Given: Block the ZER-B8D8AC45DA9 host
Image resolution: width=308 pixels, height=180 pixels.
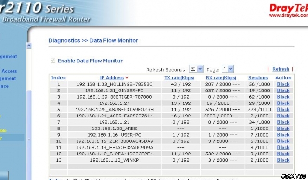Looking at the screenshot, I should point(283,141).
